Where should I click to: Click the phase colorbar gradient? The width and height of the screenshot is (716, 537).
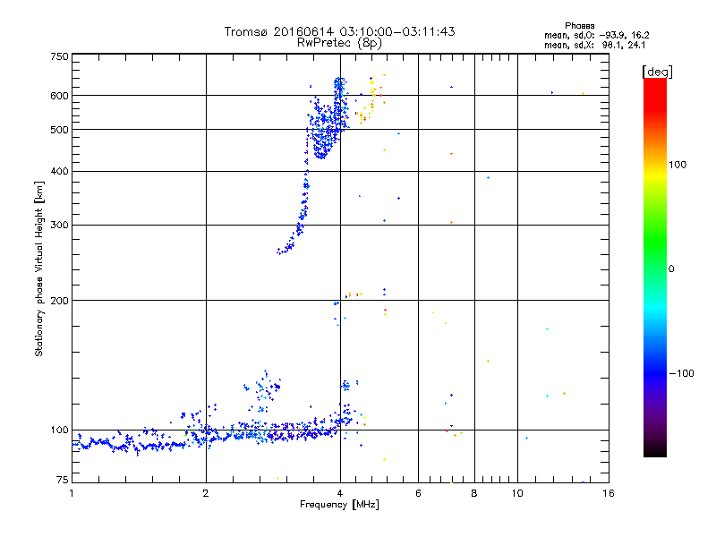pyautogui.click(x=655, y=267)
